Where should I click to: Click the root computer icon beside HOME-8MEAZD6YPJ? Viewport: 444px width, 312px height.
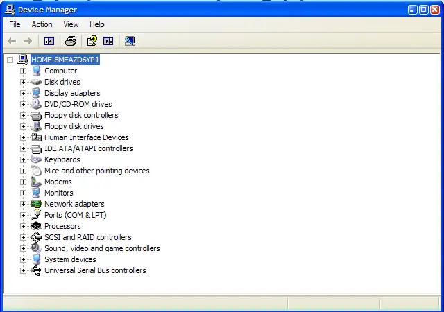point(23,60)
